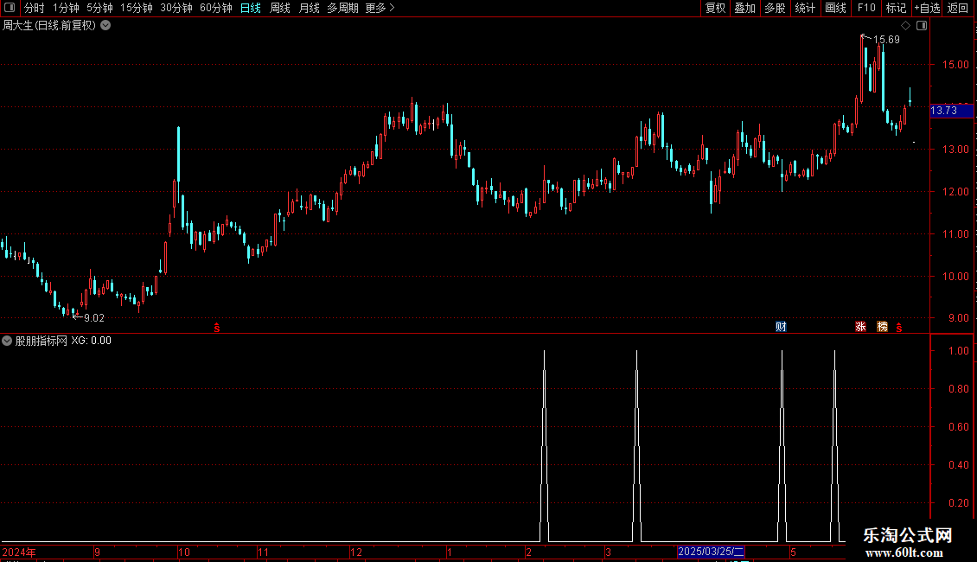Open the dropdown beside 周大生 title
The image size is (977, 562).
tap(106, 26)
